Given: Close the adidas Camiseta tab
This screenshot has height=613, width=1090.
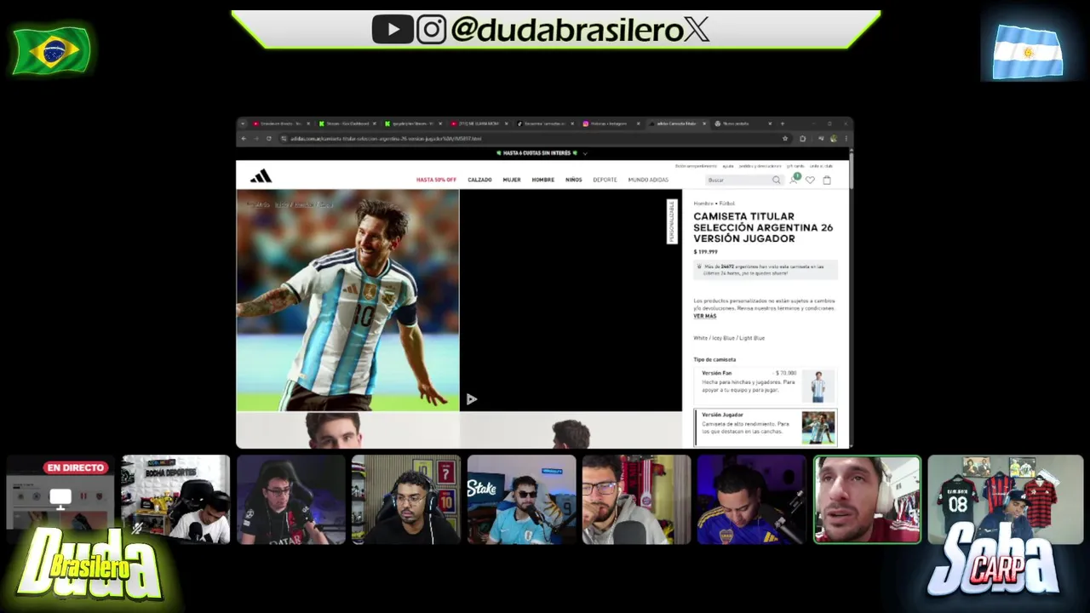Looking at the screenshot, I should [x=704, y=123].
